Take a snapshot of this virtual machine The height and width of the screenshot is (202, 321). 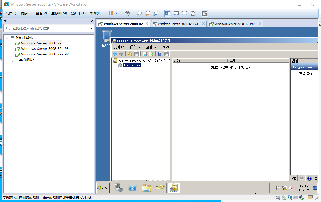[x=139, y=13]
